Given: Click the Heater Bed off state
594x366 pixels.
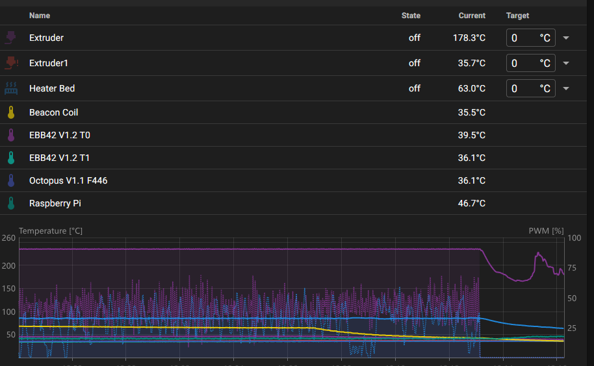Looking at the screenshot, I should point(415,88).
